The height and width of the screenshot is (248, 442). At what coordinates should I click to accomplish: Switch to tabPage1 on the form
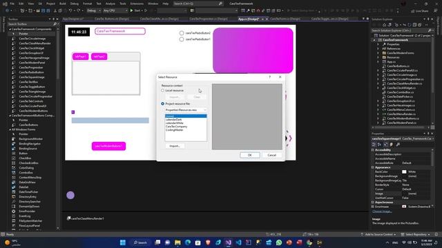pos(81,56)
